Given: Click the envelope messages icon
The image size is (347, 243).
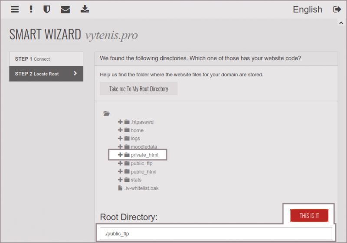Looking at the screenshot, I should click(65, 9).
